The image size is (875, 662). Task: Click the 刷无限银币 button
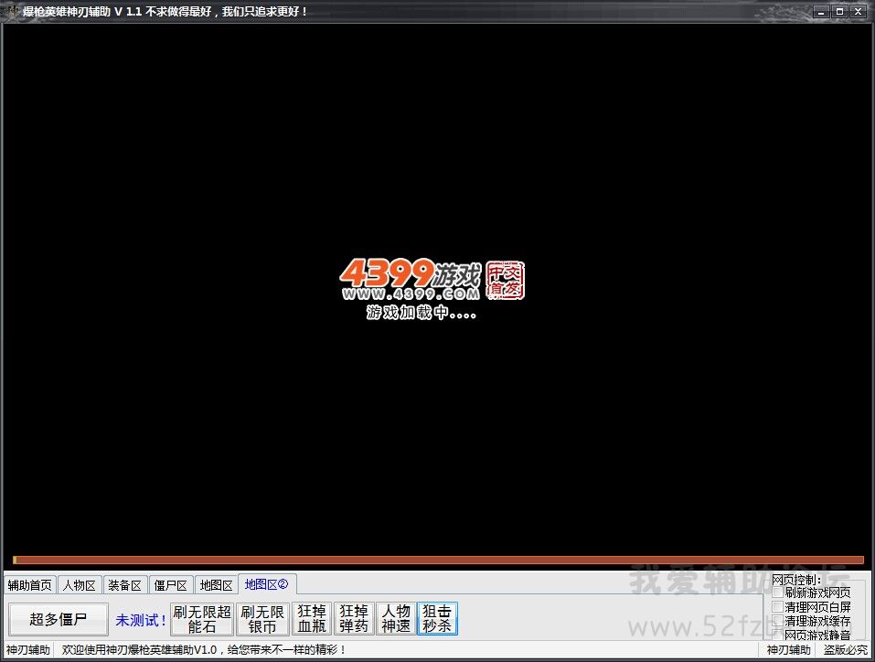(x=262, y=619)
